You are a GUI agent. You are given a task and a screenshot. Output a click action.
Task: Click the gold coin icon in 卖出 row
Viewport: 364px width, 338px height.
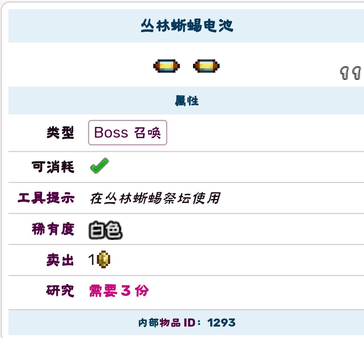(x=104, y=260)
